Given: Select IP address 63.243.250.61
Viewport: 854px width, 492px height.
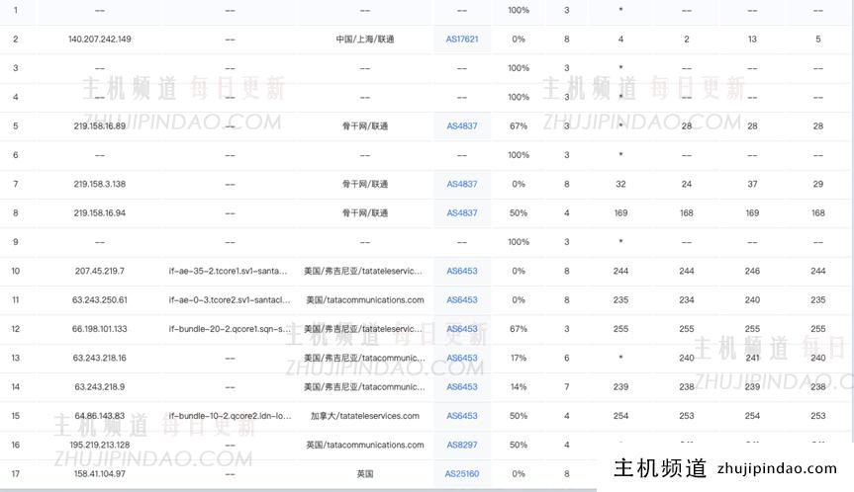Looking at the screenshot, I should [x=100, y=300].
